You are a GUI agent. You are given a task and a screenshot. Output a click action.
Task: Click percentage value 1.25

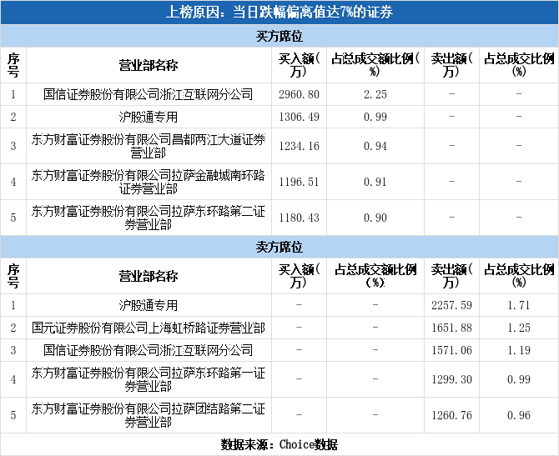click(x=519, y=328)
